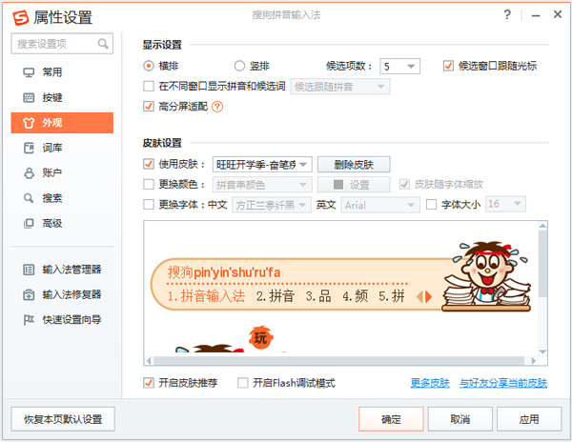The width and height of the screenshot is (572, 442).
Task: Open the 拼音串颜色 dropdown
Action: point(262,185)
